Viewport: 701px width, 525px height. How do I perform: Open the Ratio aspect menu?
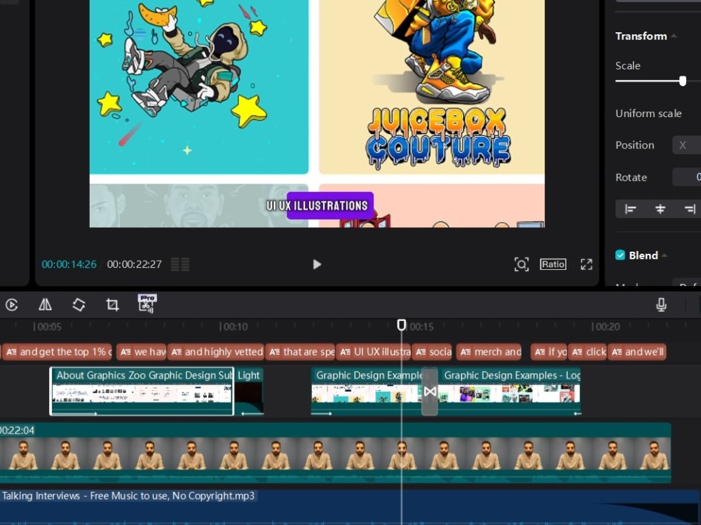click(x=553, y=264)
